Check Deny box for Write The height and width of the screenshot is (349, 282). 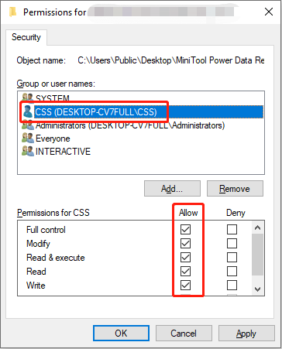[x=232, y=286]
